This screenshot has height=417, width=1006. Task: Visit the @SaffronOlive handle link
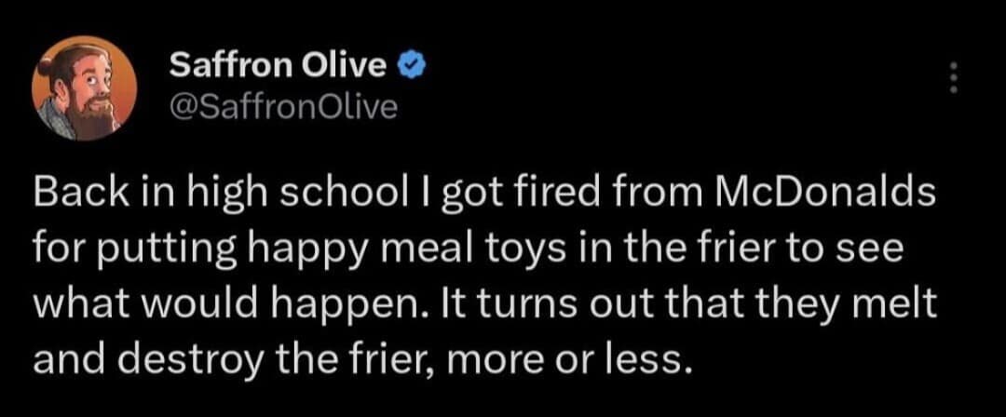283,109
